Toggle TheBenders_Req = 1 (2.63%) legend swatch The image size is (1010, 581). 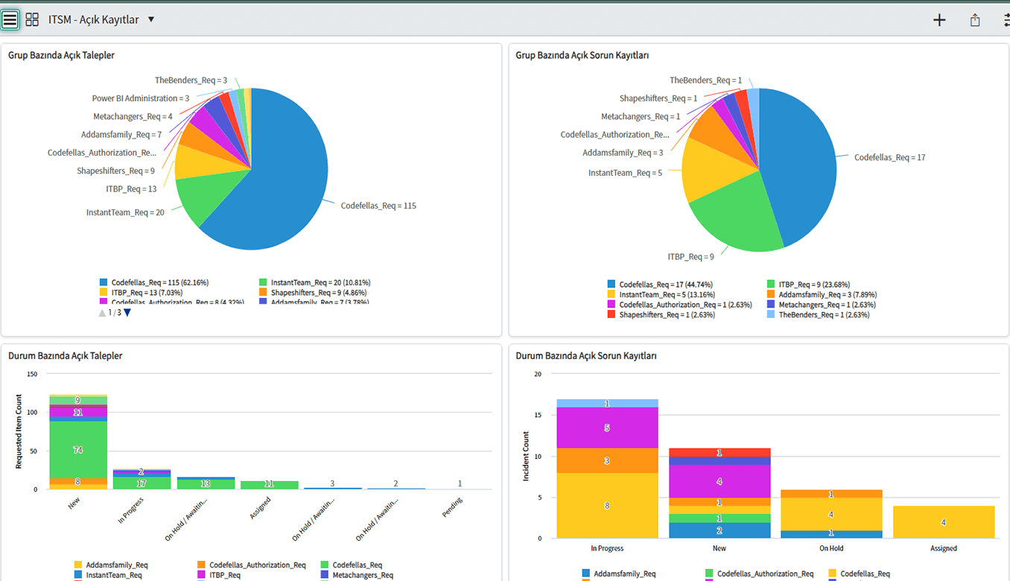click(771, 314)
